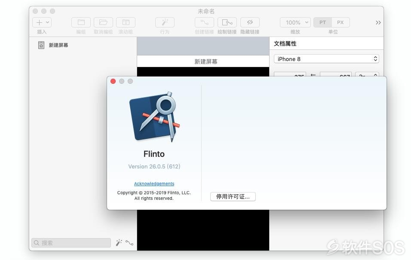Image resolution: width=411 pixels, height=260 pixels.
Task: Expand the toolbar overflow chevron
Action: tap(378, 22)
